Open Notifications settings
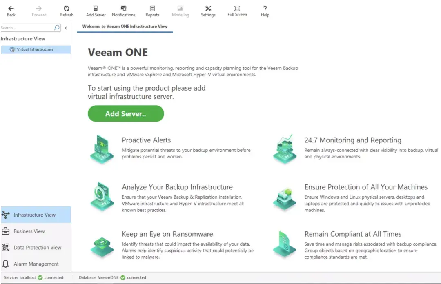441x284 pixels. click(x=123, y=11)
